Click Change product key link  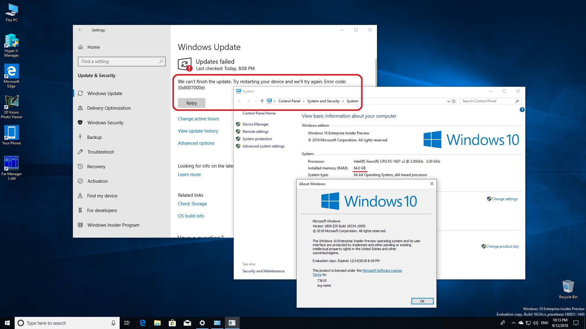point(502,246)
